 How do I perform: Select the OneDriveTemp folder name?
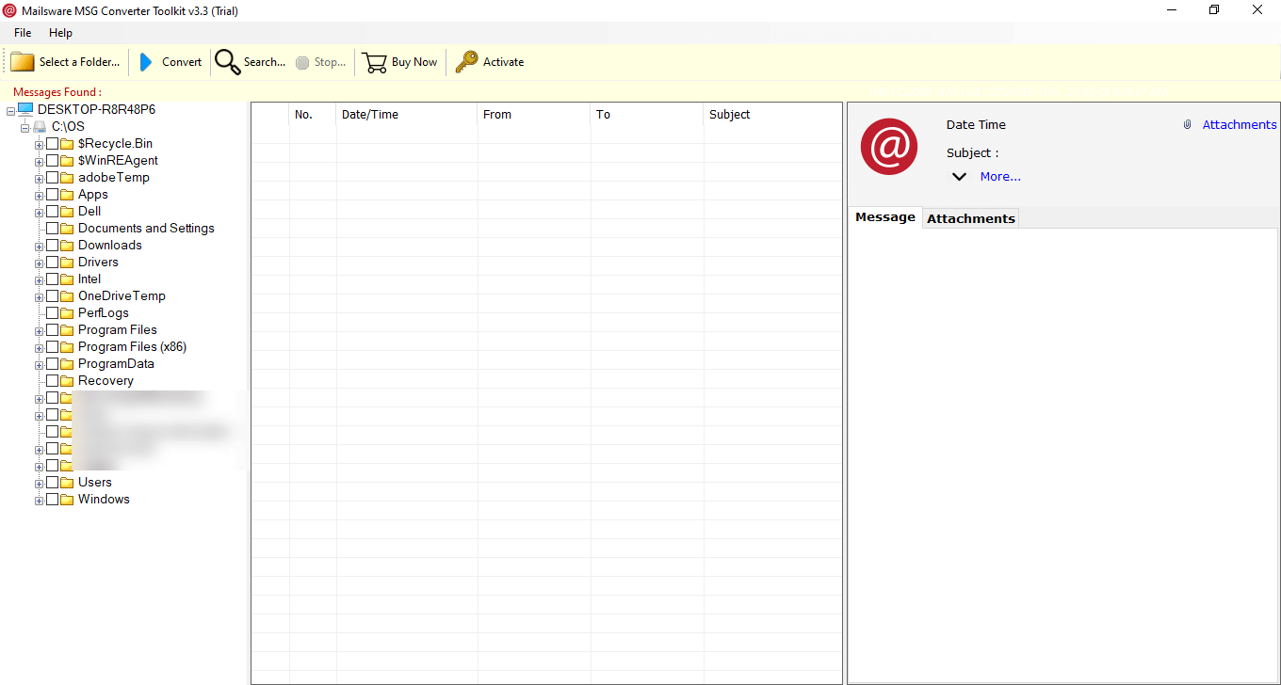[122, 296]
